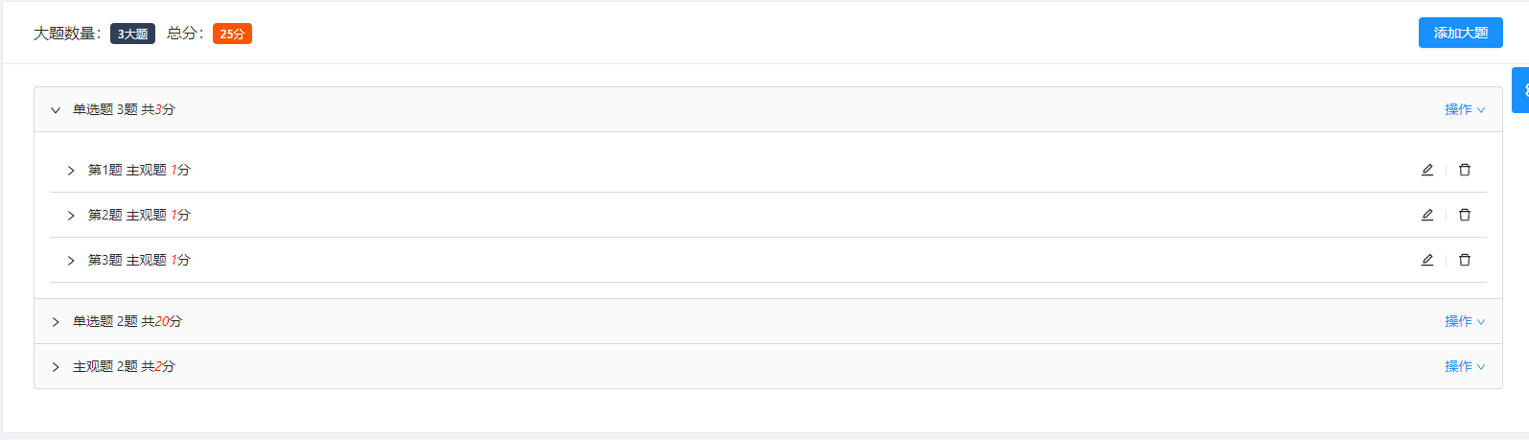Click the edit pencil for 第2题
The image size is (1529, 440).
click(1427, 215)
